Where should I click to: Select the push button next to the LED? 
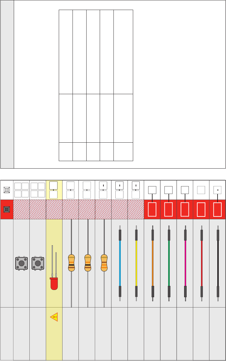38,263
